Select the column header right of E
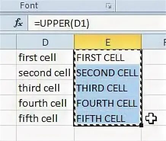 coord(154,42)
